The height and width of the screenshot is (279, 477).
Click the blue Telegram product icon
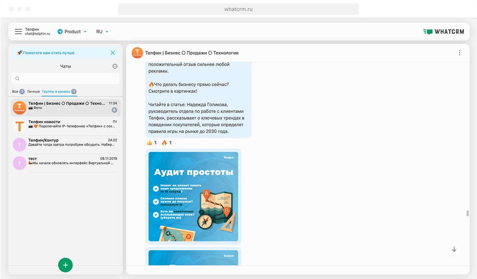click(x=60, y=31)
